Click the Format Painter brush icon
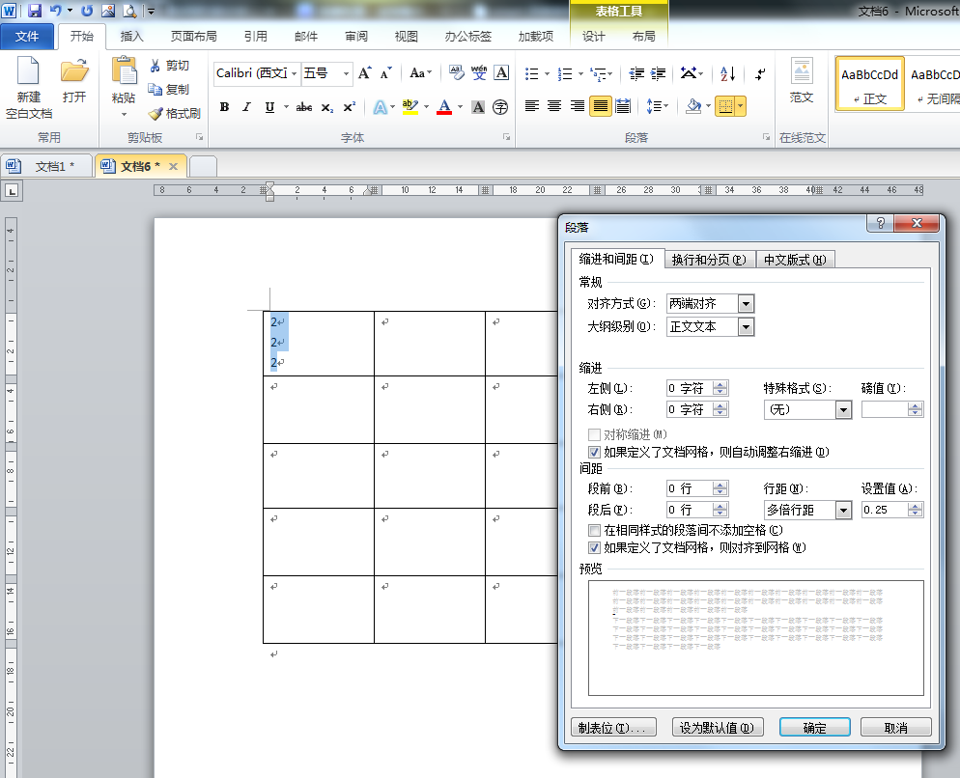This screenshot has width=960, height=778. click(155, 114)
